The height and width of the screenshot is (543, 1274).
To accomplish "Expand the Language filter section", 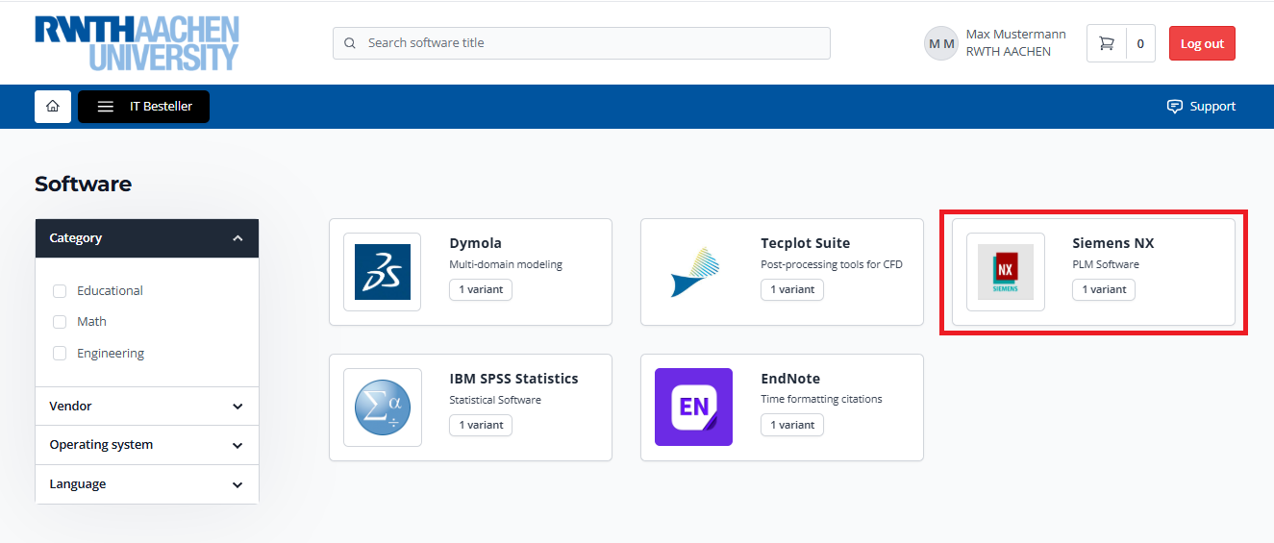I will tap(147, 484).
